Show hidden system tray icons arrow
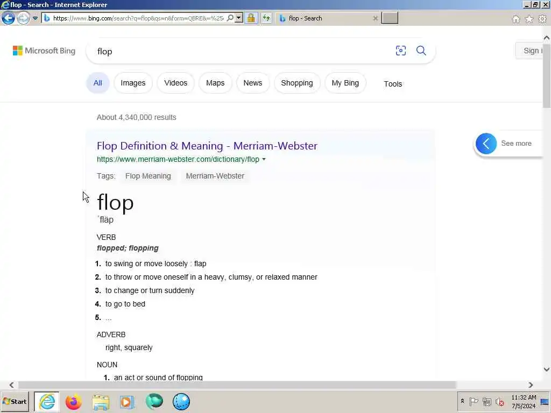This screenshot has width=551, height=413. [462, 401]
